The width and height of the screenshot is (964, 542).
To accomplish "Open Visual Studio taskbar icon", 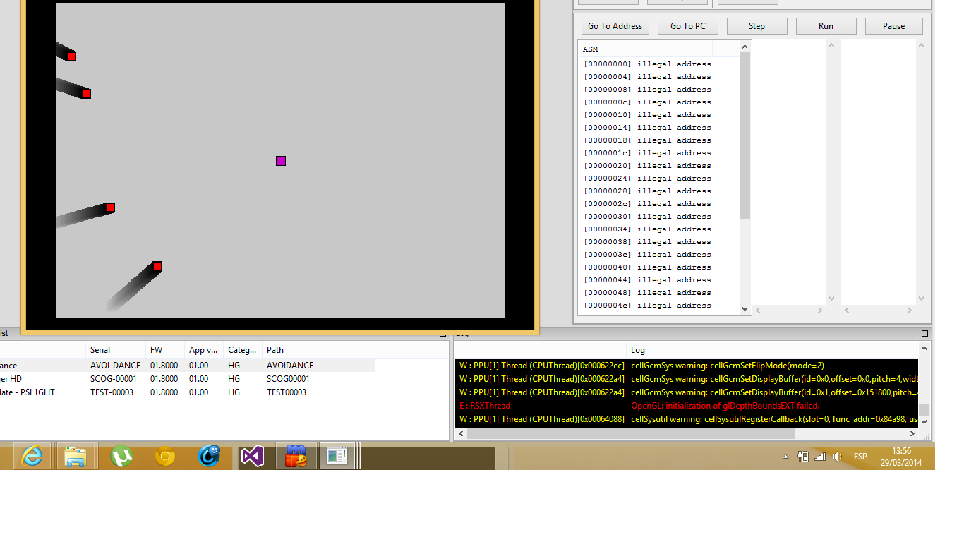I will click(252, 457).
